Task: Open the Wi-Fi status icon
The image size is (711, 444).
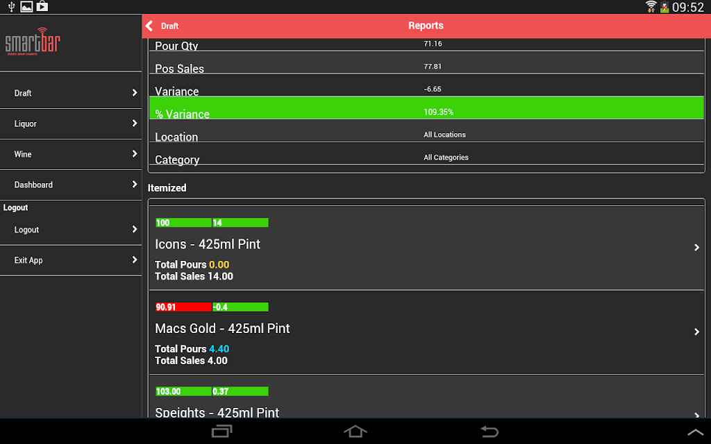Action: tap(651, 6)
